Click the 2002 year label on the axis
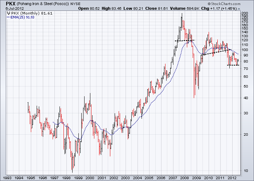The width and height of the screenshot is (254, 181). click(x=114, y=178)
